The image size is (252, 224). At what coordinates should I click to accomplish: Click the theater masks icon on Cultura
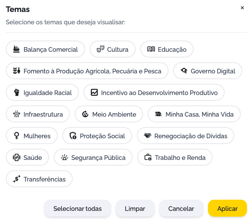(100, 49)
